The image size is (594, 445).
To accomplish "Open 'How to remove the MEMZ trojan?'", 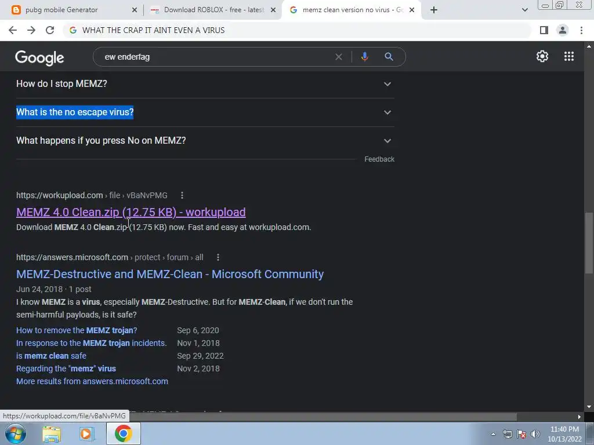I will tap(77, 330).
